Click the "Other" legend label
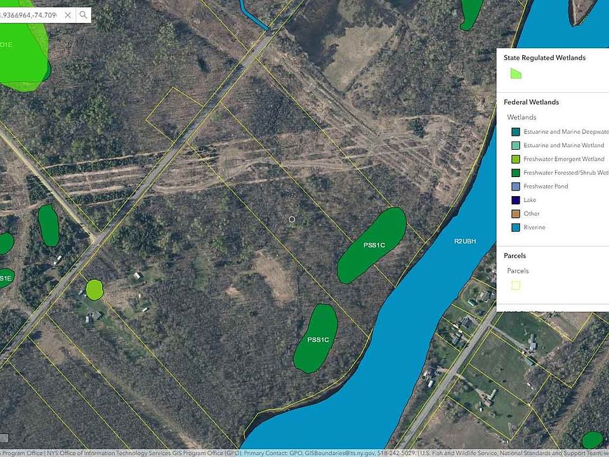609x457 pixels. coord(532,213)
